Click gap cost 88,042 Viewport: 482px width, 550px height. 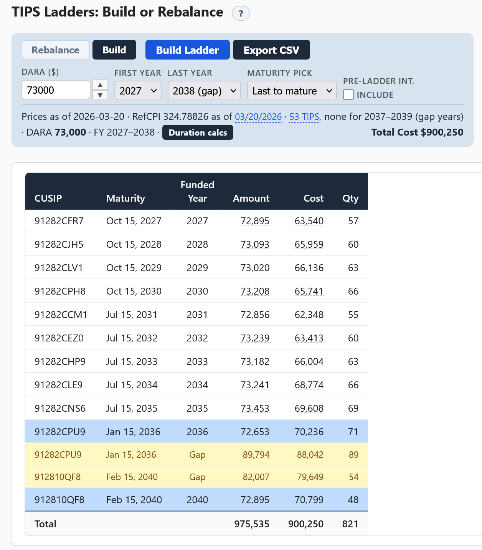point(310,455)
